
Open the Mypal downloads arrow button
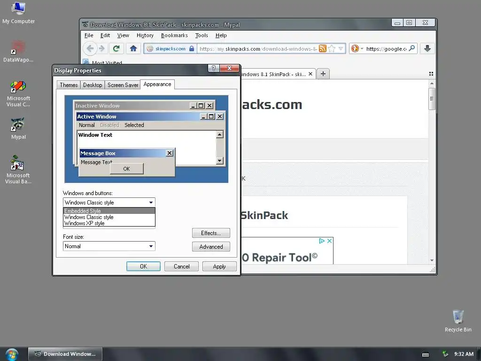point(427,48)
